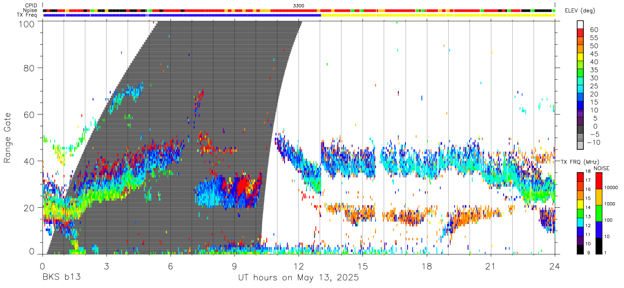Image resolution: width=624 pixels, height=288 pixels.
Task: Click the "80" range gate y-axis tick
Action: coord(30,68)
